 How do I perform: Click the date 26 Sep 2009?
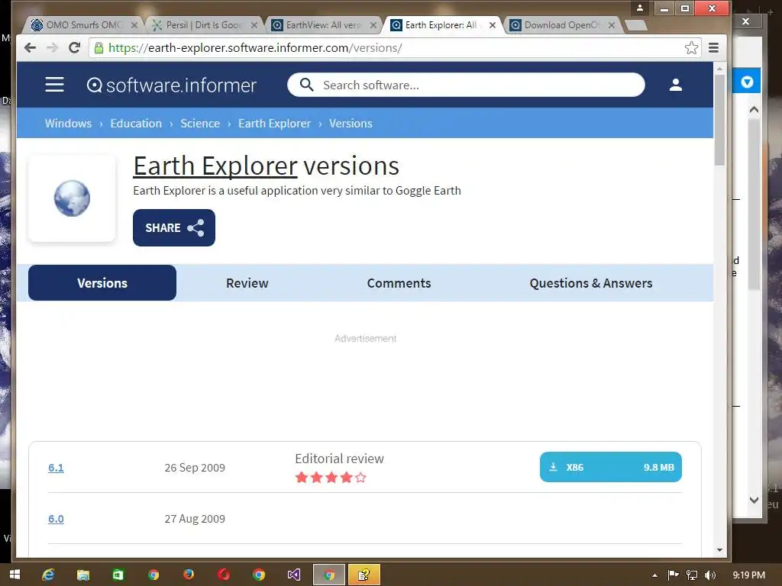tap(195, 468)
